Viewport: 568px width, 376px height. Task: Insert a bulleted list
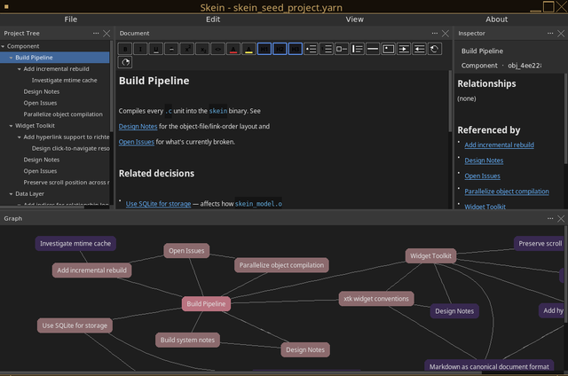311,49
